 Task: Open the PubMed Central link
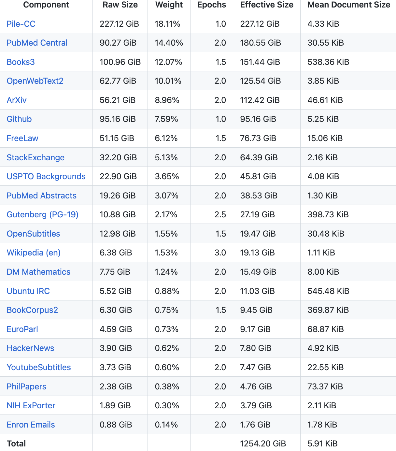(x=37, y=43)
